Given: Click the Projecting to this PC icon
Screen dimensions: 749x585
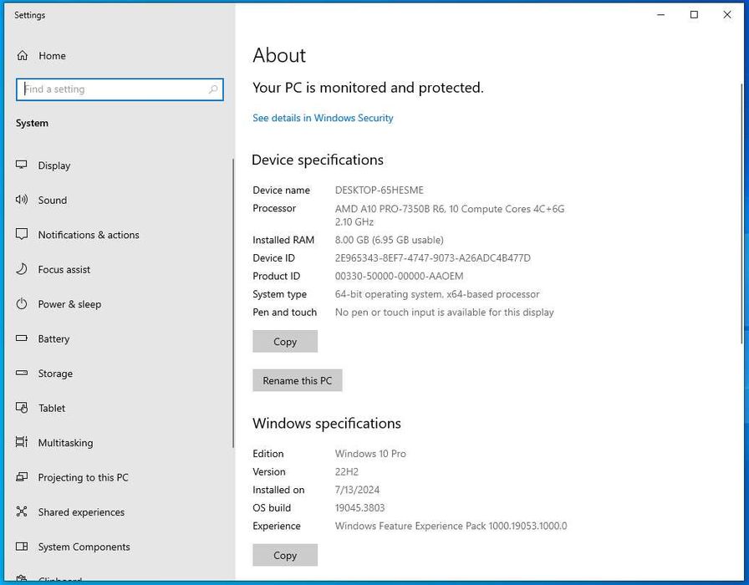Looking at the screenshot, I should pos(22,477).
